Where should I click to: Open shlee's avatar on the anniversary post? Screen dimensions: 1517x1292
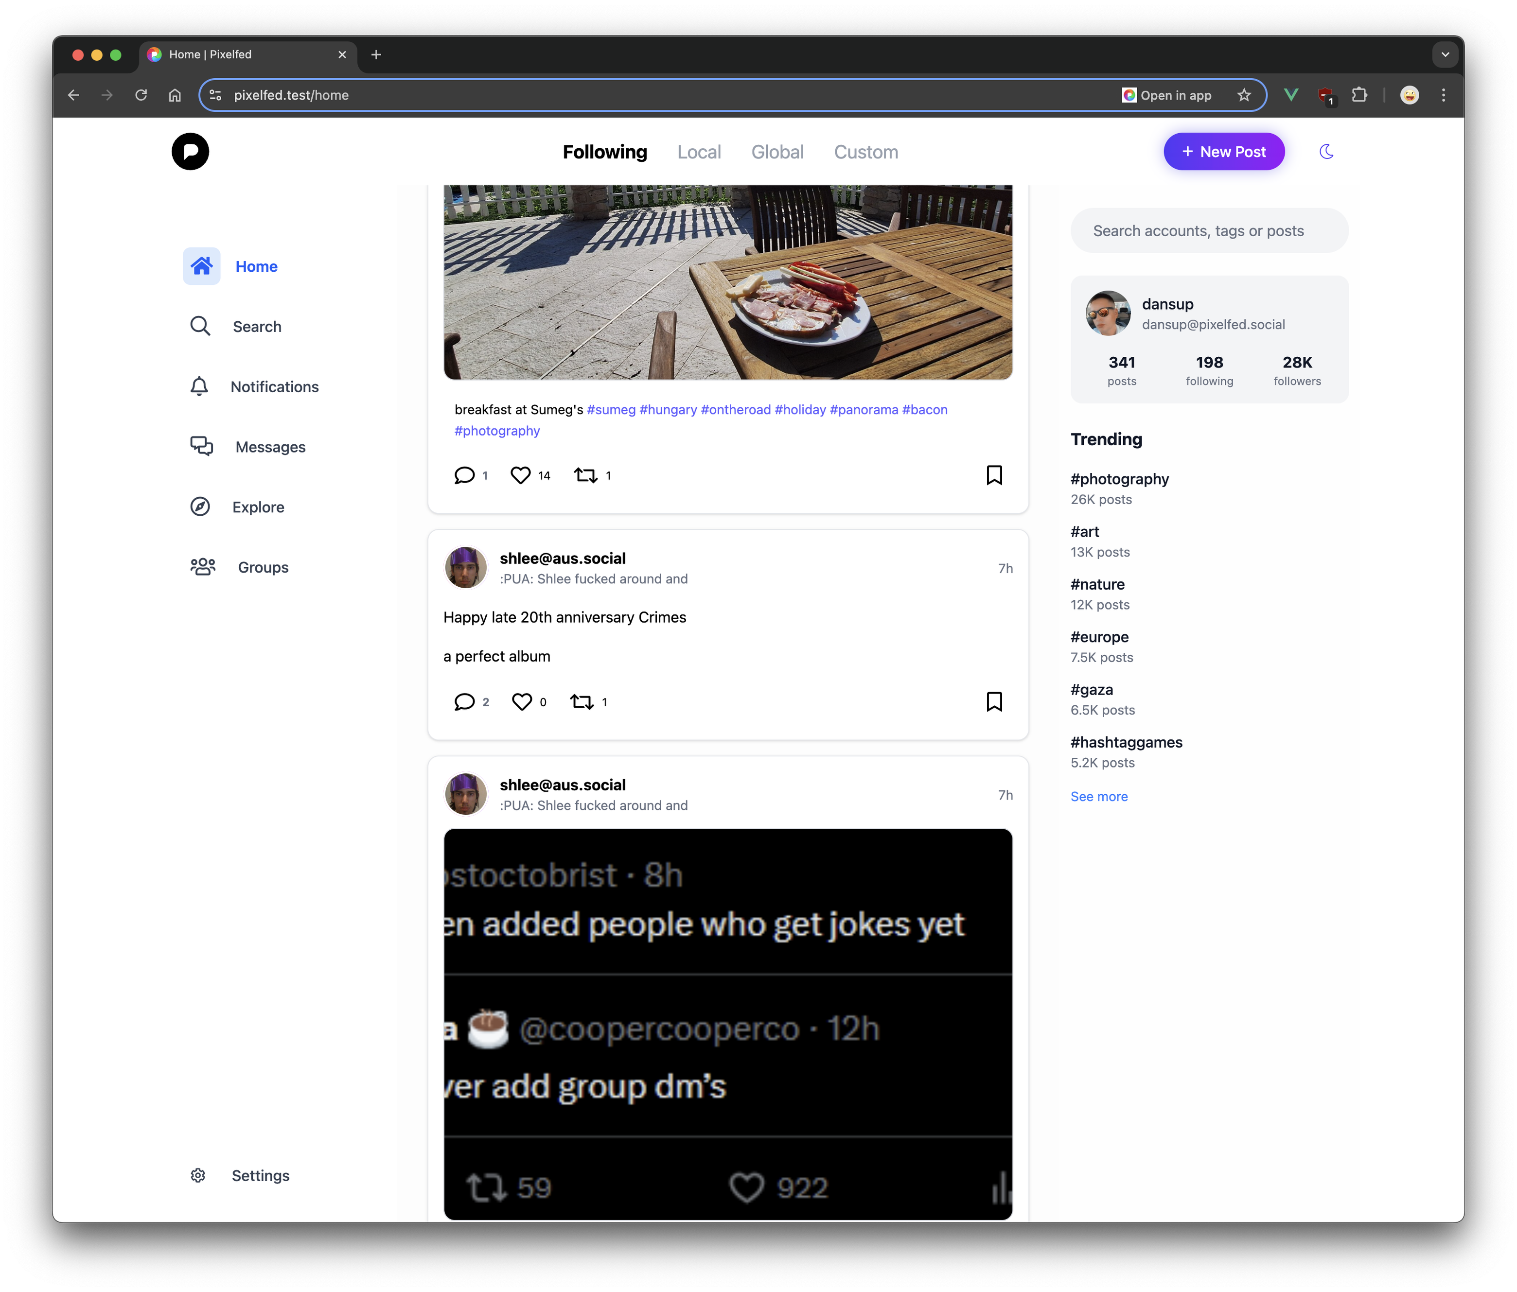coord(466,567)
